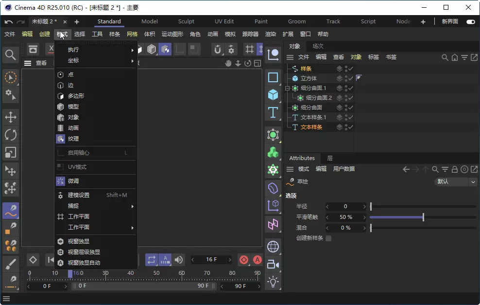Image resolution: width=480 pixels, height=305 pixels.
Task: Open the 工作平面 submenu with arrow
Action: point(96,227)
